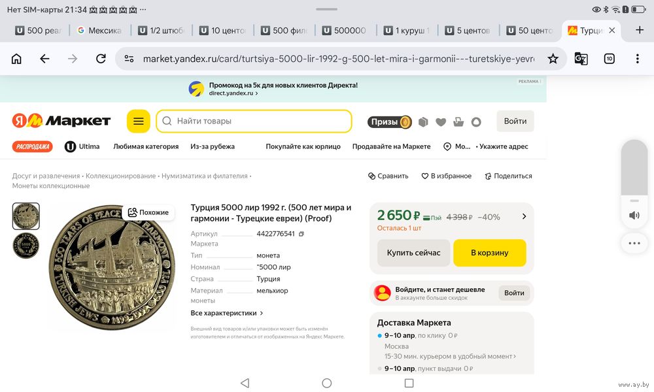This screenshot has width=654, height=392.
Task: Open the 'Из-за рубежа' menu item
Action: (x=213, y=146)
